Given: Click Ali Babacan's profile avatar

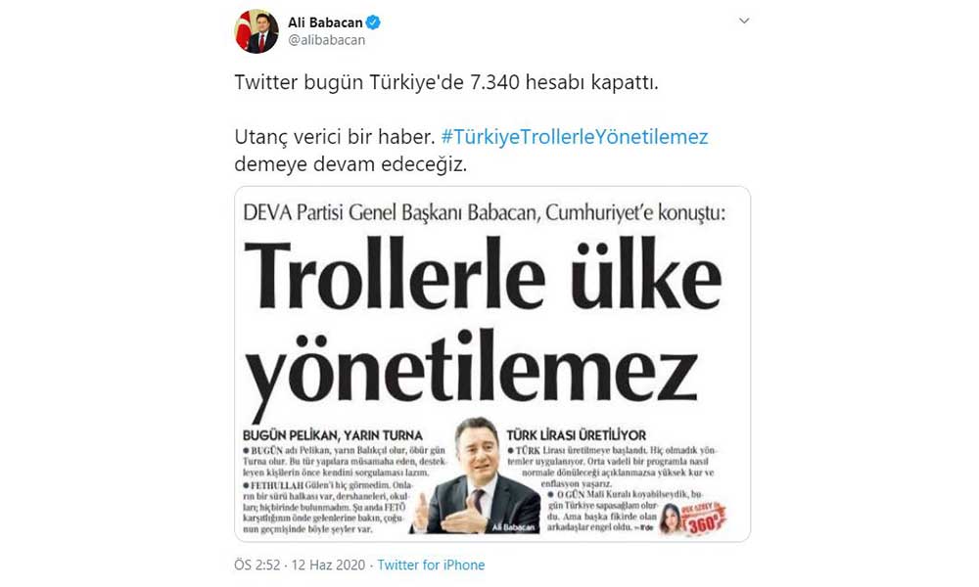Looking at the screenshot, I should click(x=256, y=31).
